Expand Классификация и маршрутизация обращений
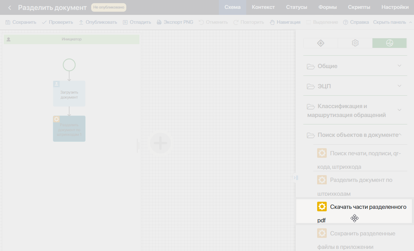 pyautogui.click(x=355, y=110)
